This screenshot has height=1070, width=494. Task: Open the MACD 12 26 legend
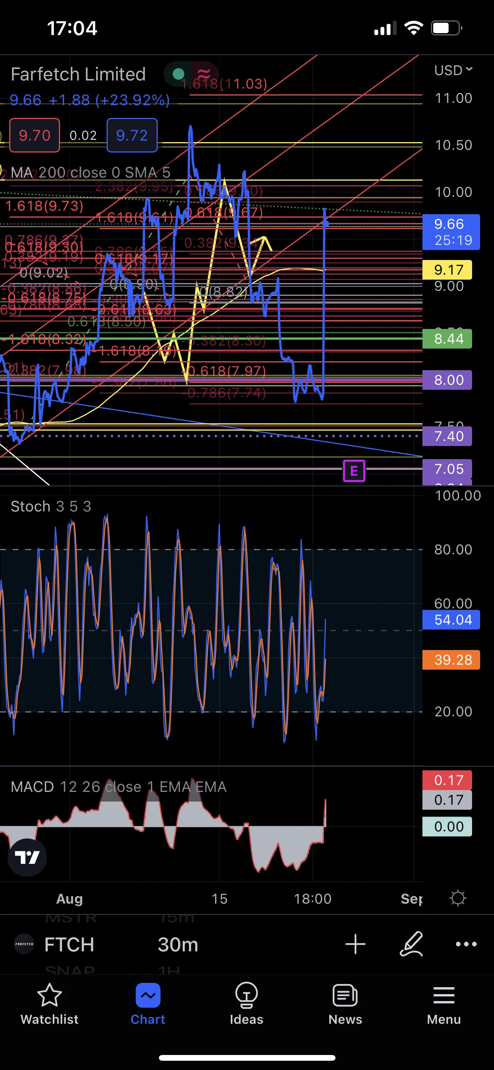tap(118, 787)
